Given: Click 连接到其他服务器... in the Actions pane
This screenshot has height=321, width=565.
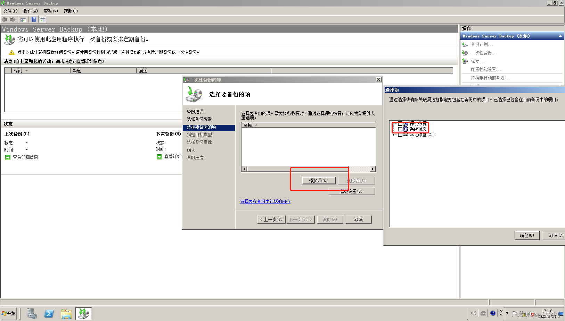Looking at the screenshot, I should tap(490, 78).
